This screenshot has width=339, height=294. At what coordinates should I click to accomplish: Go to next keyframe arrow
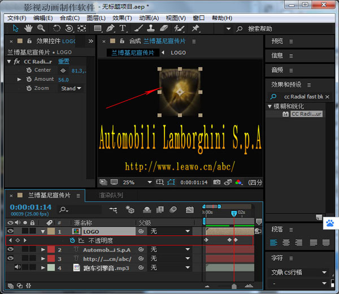[x=25, y=240]
